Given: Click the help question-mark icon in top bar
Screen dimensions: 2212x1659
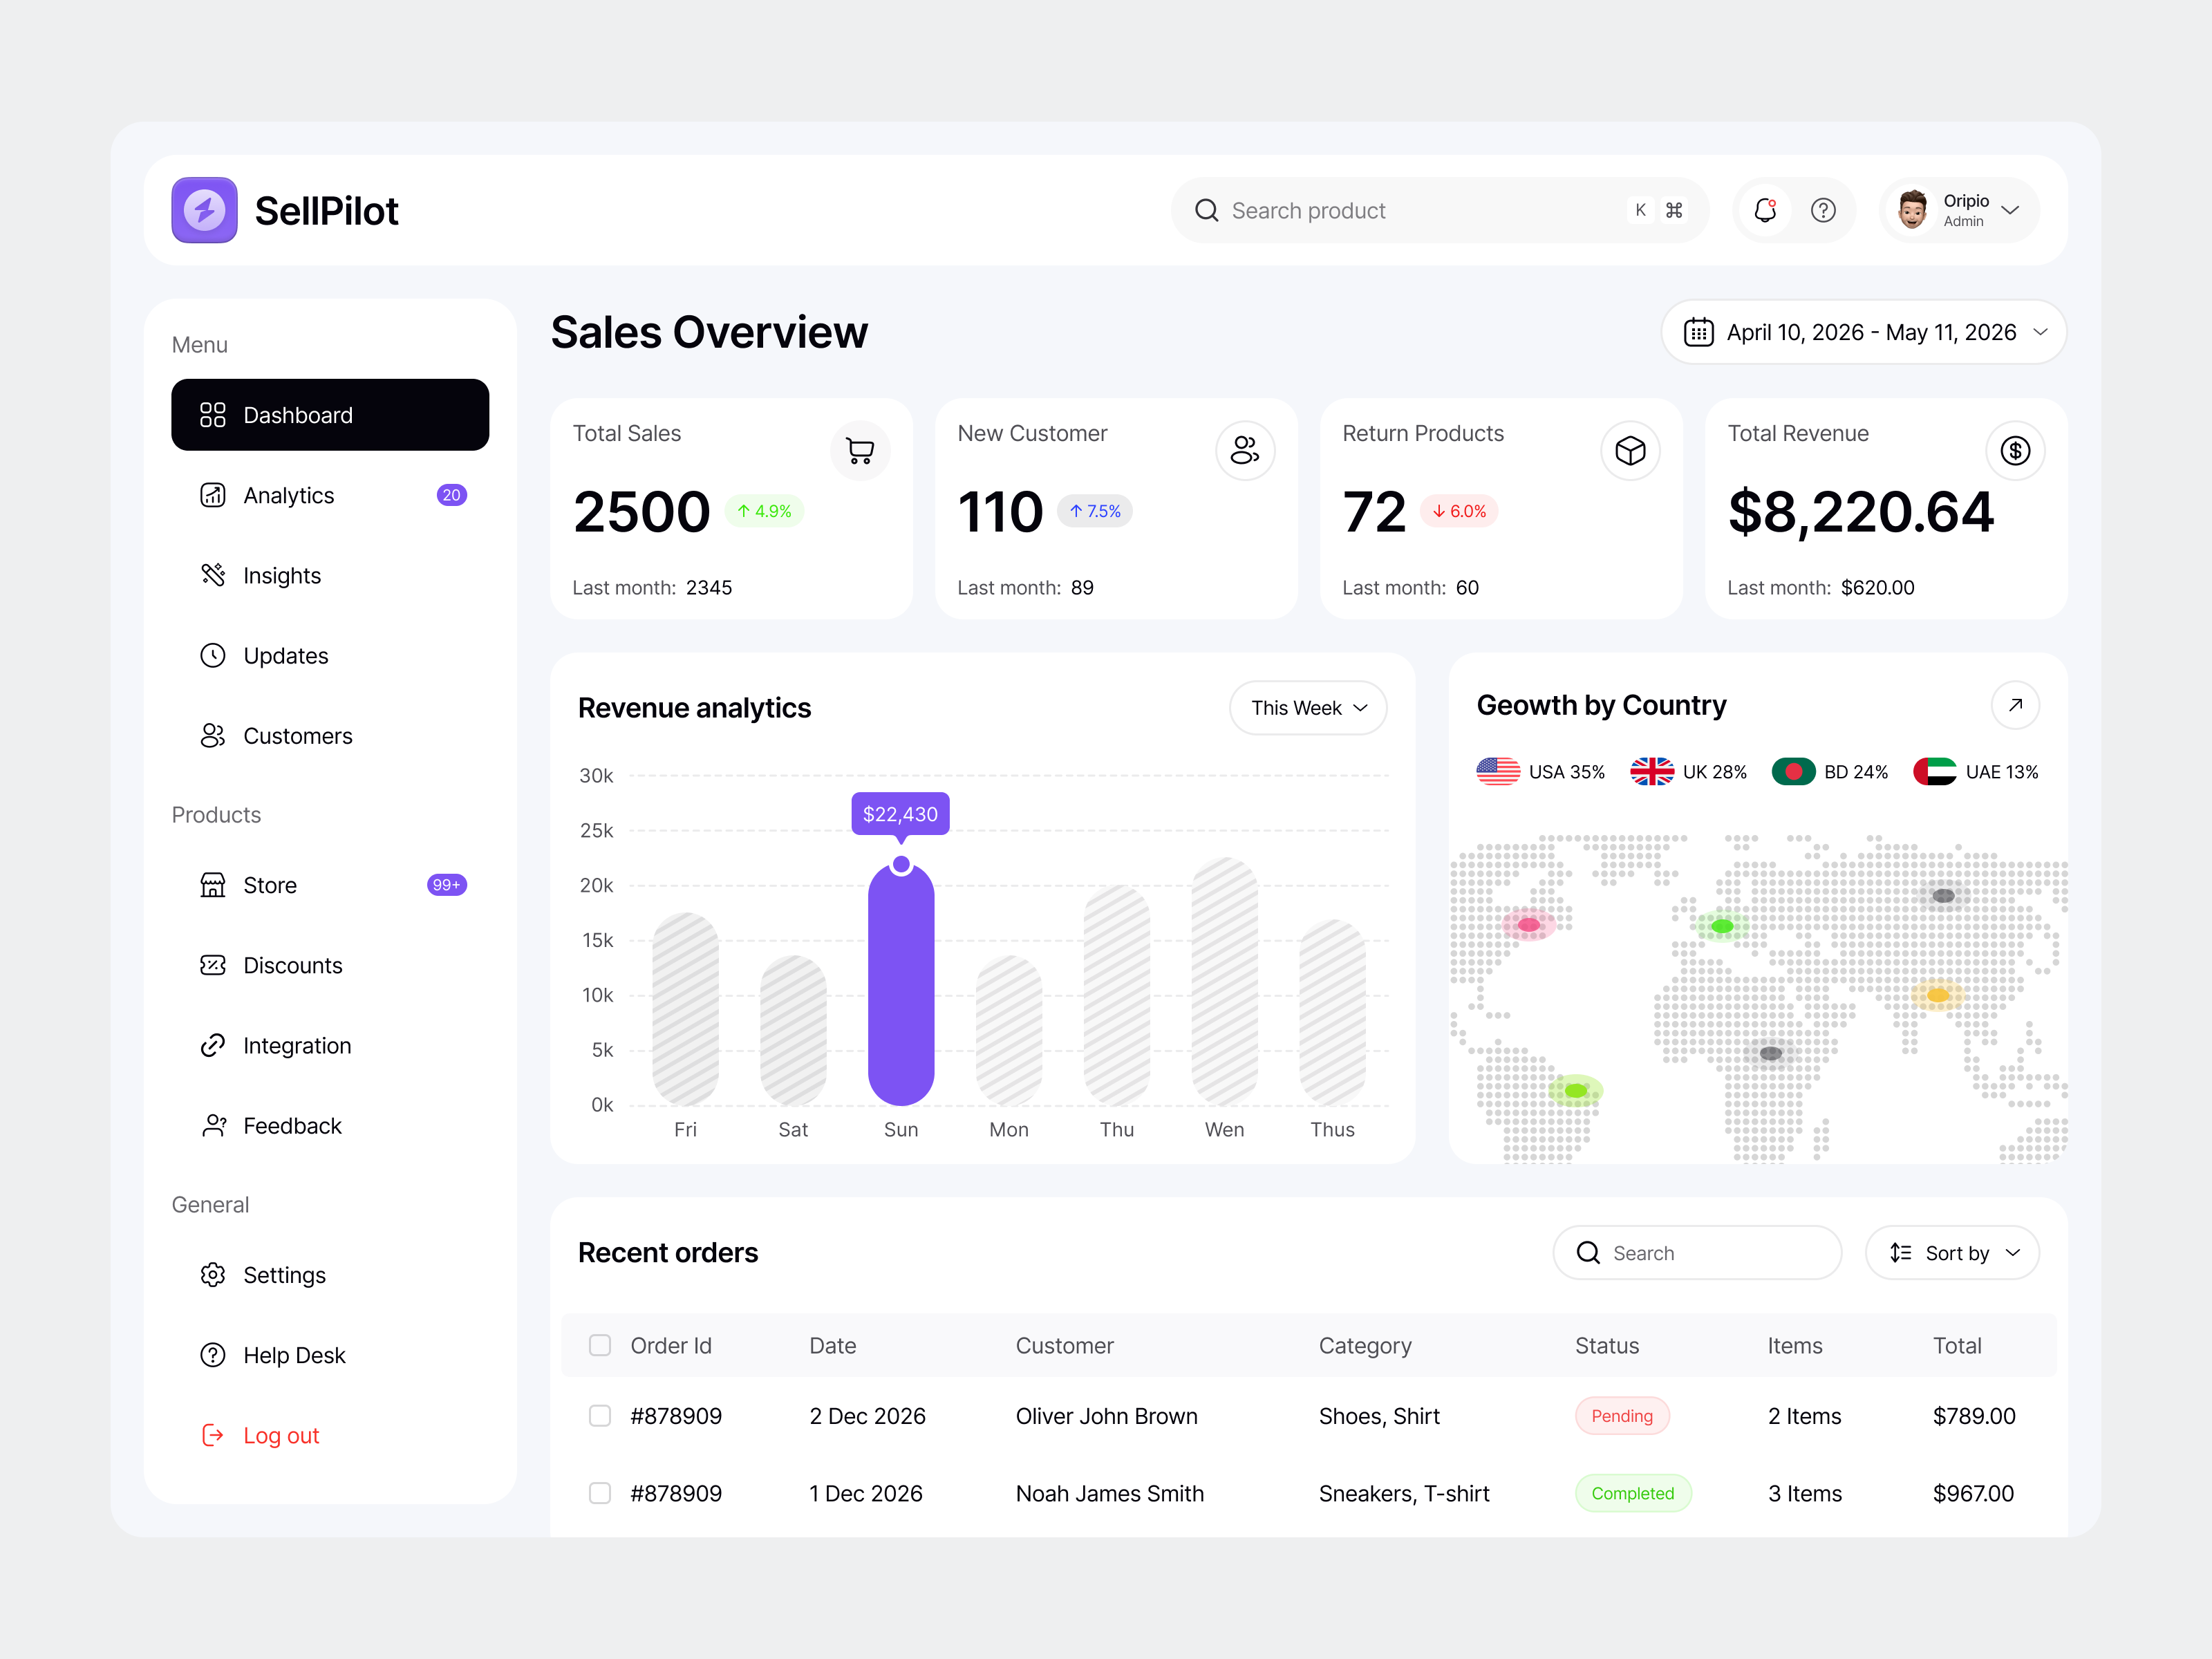Looking at the screenshot, I should (x=1824, y=210).
